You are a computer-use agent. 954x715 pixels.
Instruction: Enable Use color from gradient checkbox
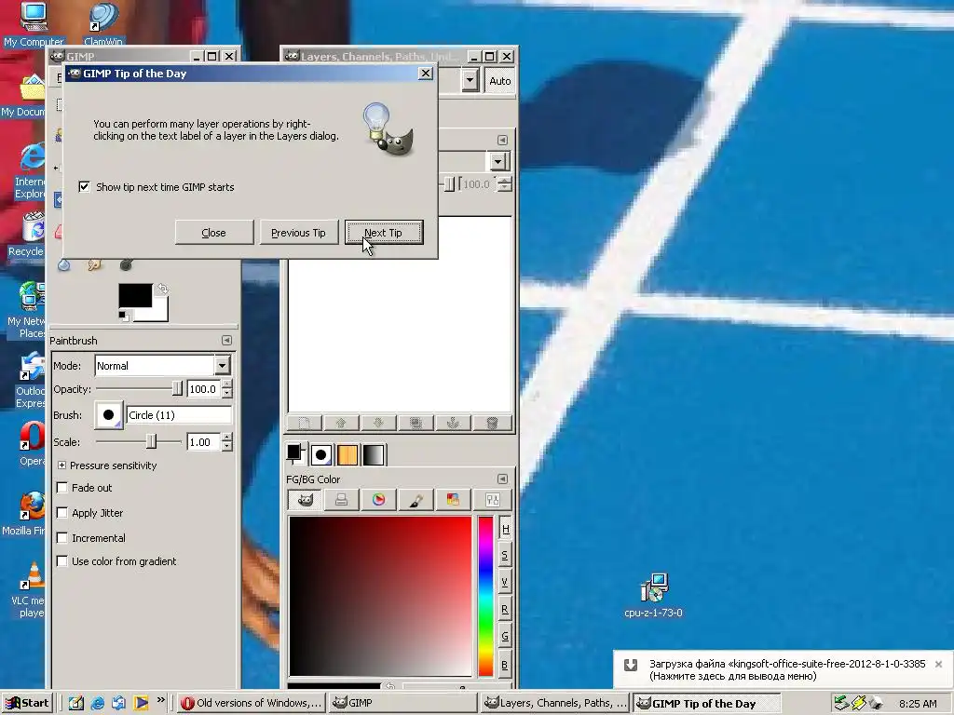(x=61, y=561)
